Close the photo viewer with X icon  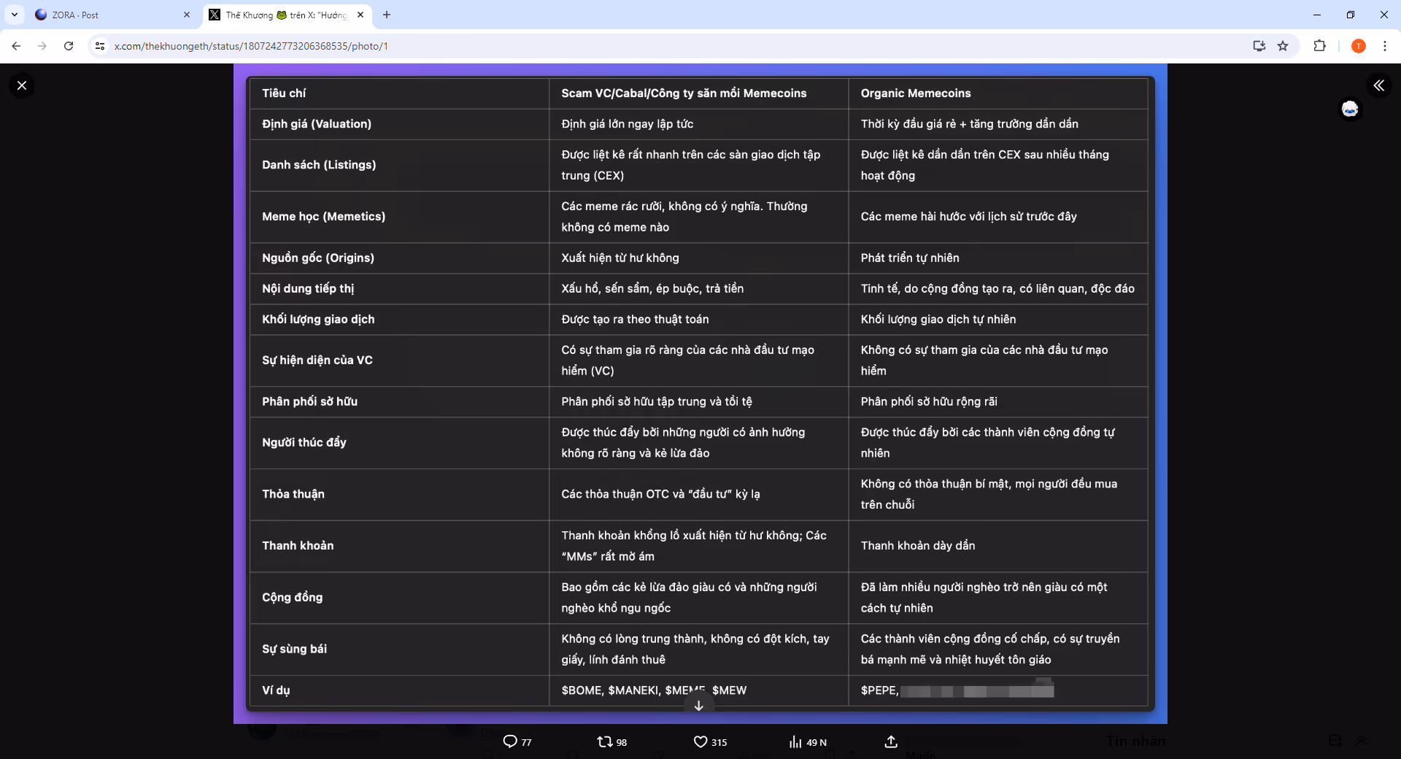22,85
